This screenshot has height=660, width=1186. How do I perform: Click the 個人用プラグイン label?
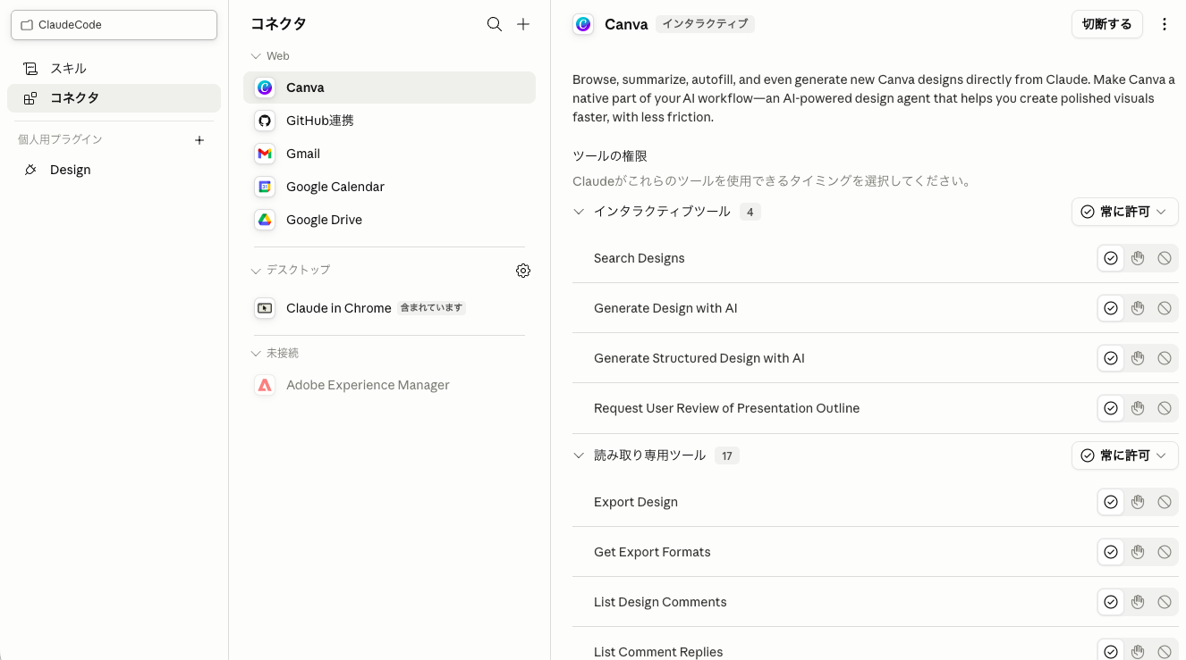click(x=60, y=139)
